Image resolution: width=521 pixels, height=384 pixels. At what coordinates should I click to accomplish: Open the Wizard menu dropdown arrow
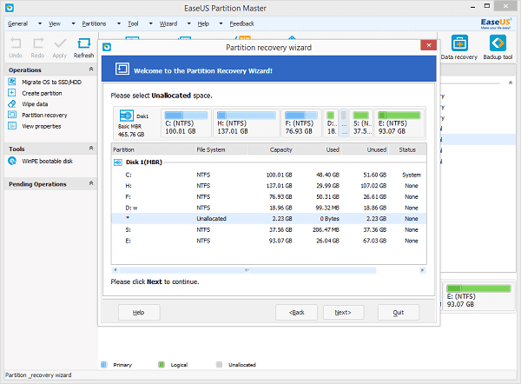tap(188, 23)
